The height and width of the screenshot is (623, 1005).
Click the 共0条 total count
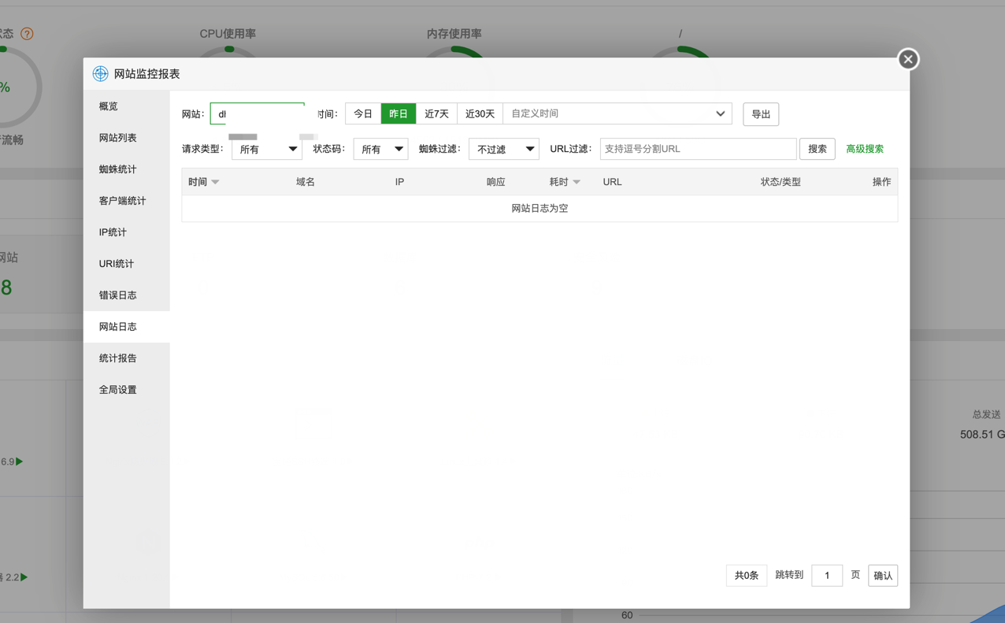(747, 576)
